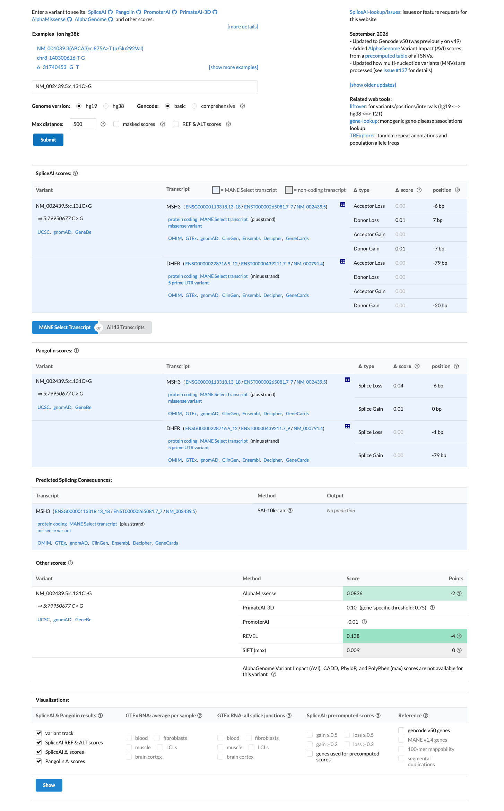Select the hg38 genome version
The width and height of the screenshot is (504, 811).
tap(106, 106)
